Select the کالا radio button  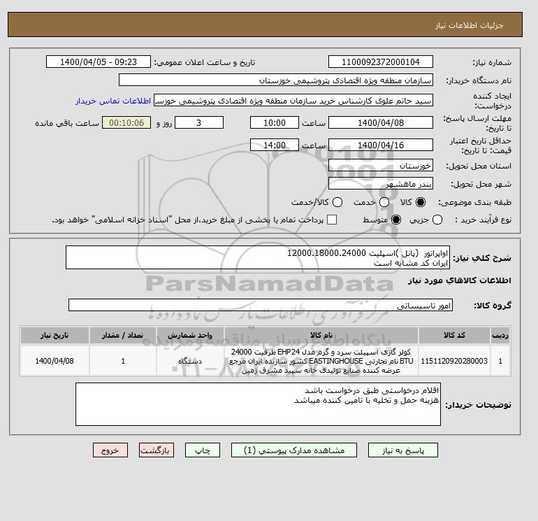(421, 202)
